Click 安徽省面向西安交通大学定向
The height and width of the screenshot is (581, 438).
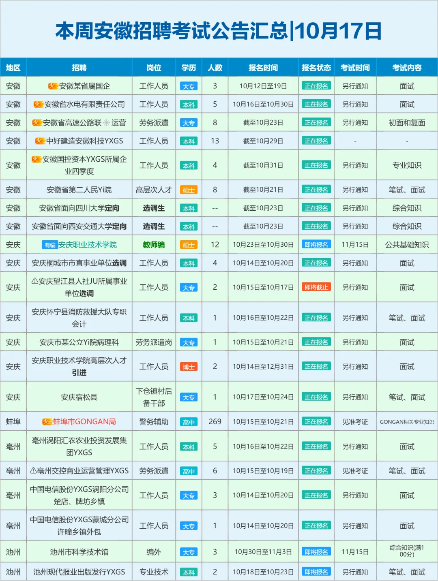79,226
